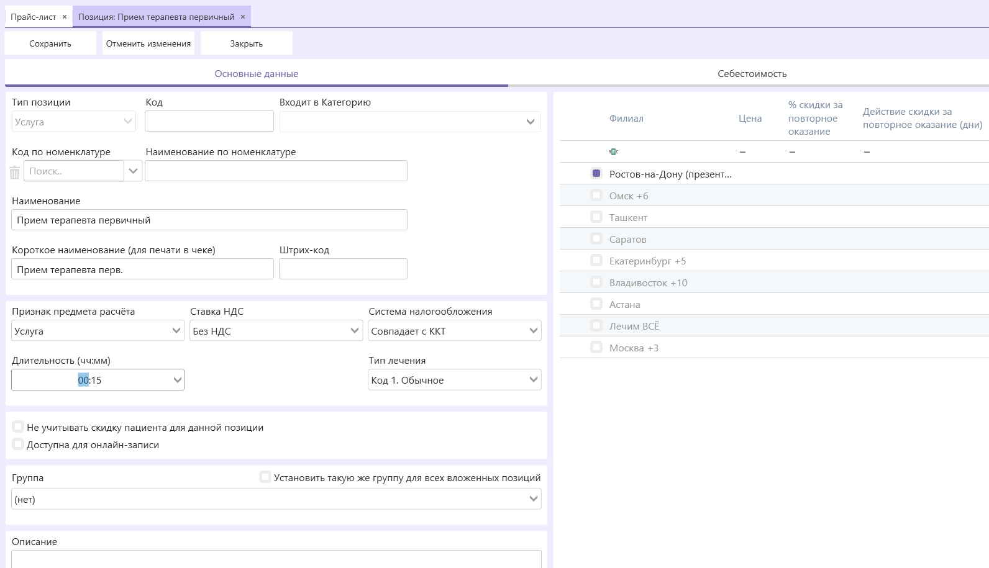Open the Признак предмета расчёта dropdown
Image resolution: width=989 pixels, height=568 pixels.
98,331
